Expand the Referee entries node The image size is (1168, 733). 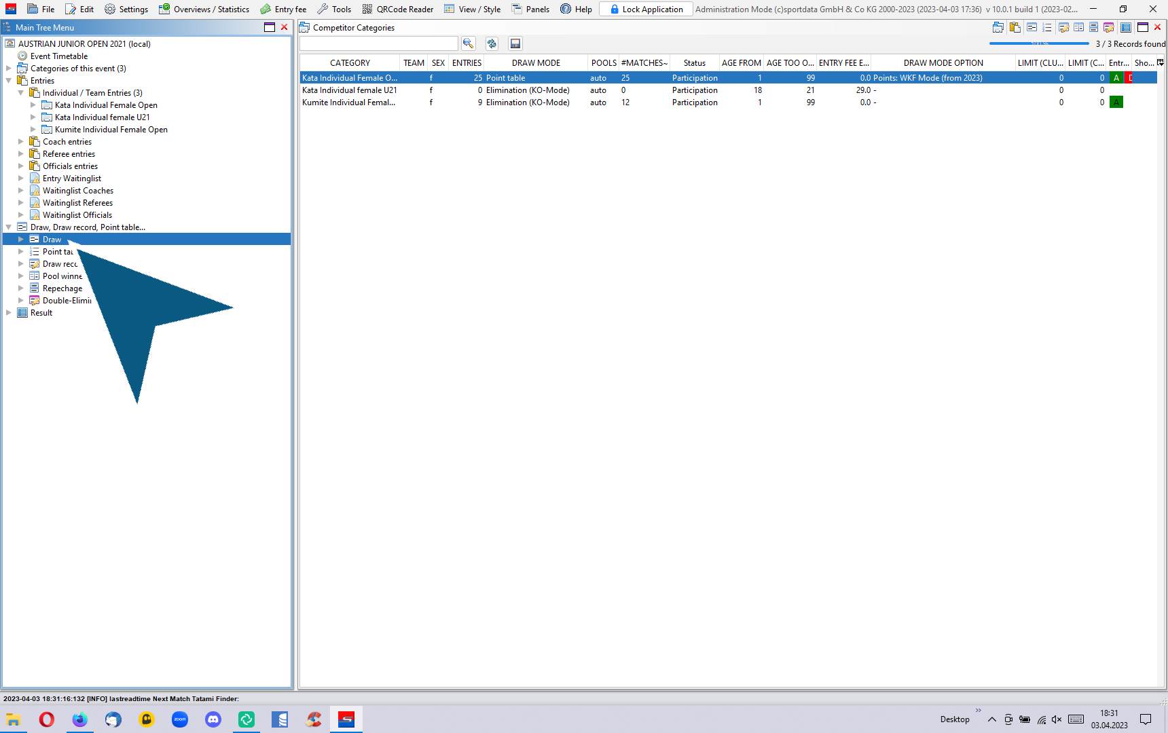pos(20,153)
